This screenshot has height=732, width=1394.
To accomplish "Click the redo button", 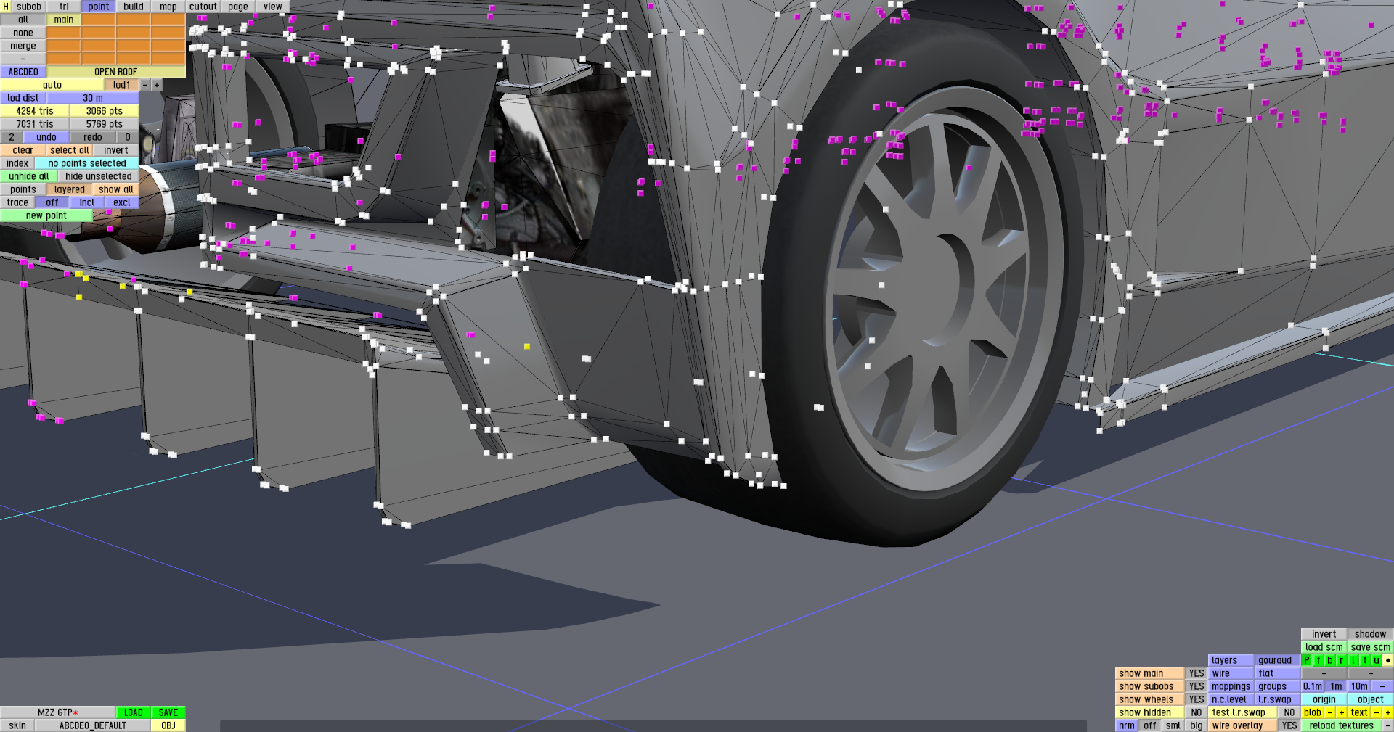I will [93, 137].
